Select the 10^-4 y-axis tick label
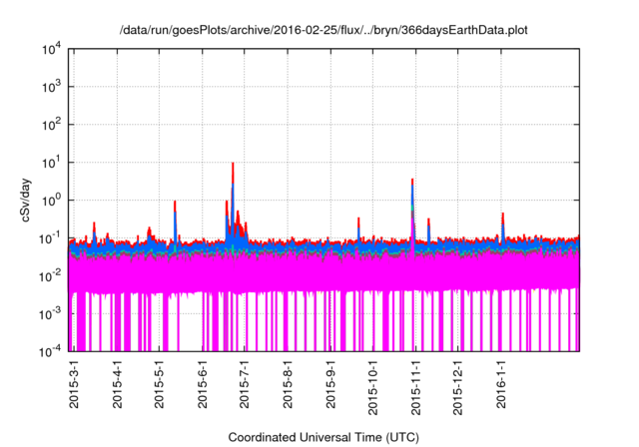This screenshot has height=447, width=639. click(50, 351)
